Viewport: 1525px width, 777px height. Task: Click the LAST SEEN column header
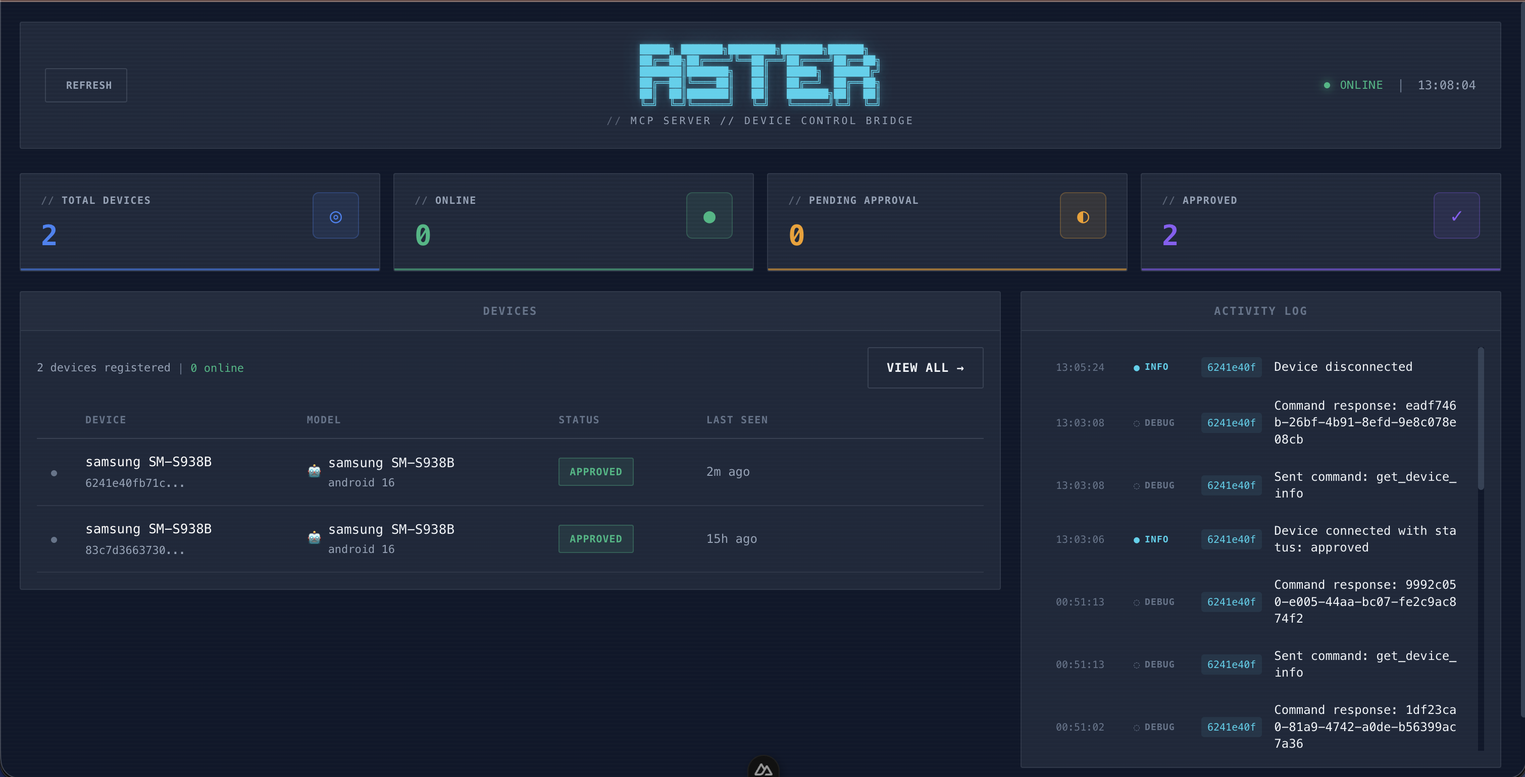(736, 420)
